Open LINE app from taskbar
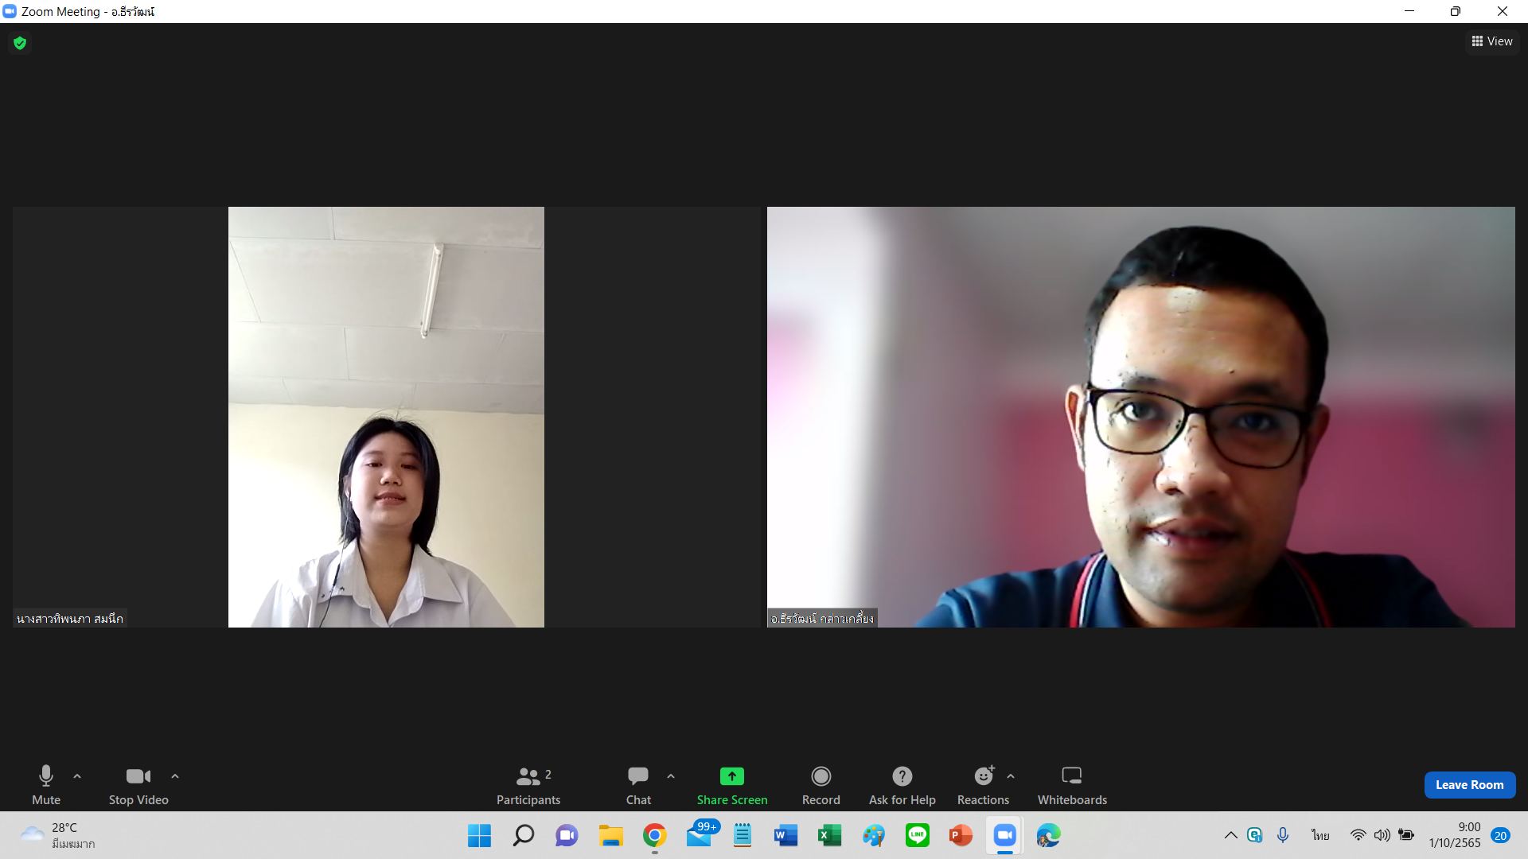Screen dimensions: 1528x859 coord(917,835)
